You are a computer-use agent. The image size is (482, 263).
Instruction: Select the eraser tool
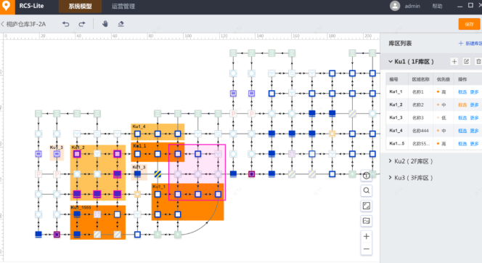pos(120,24)
